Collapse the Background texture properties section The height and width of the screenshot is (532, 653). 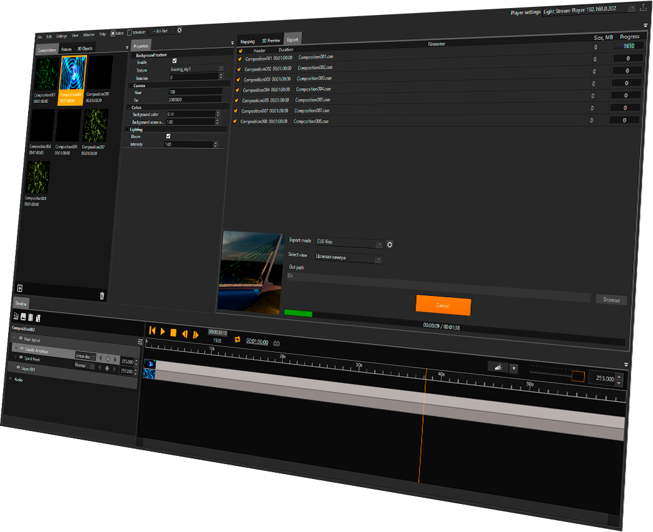point(134,55)
